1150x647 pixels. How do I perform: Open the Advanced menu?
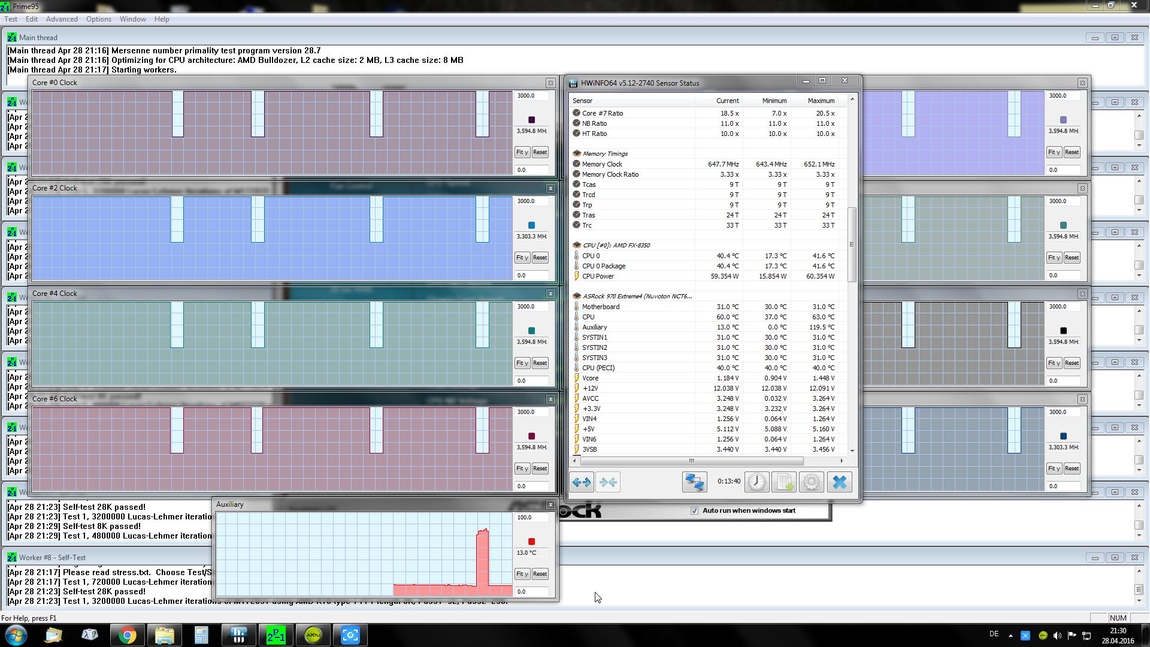(62, 19)
